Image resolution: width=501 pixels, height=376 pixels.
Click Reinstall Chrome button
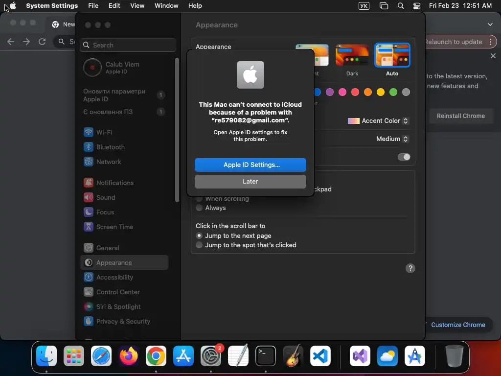[460, 116]
